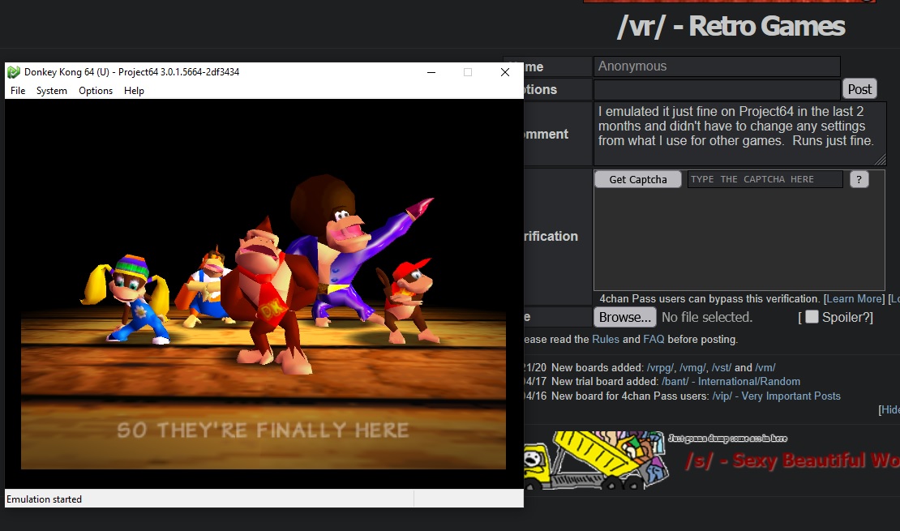Go to the /vrpg/ board link
The width and height of the screenshot is (900, 531).
(660, 367)
